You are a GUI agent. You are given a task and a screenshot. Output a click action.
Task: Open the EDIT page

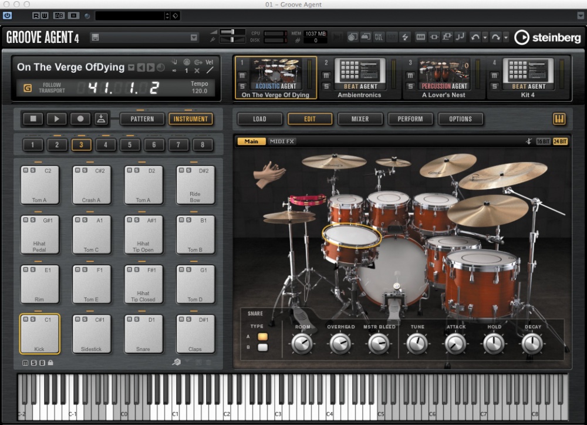(310, 119)
